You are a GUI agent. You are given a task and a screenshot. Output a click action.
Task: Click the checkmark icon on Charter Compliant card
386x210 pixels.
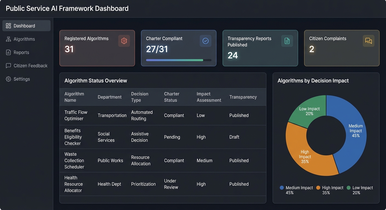click(x=205, y=41)
